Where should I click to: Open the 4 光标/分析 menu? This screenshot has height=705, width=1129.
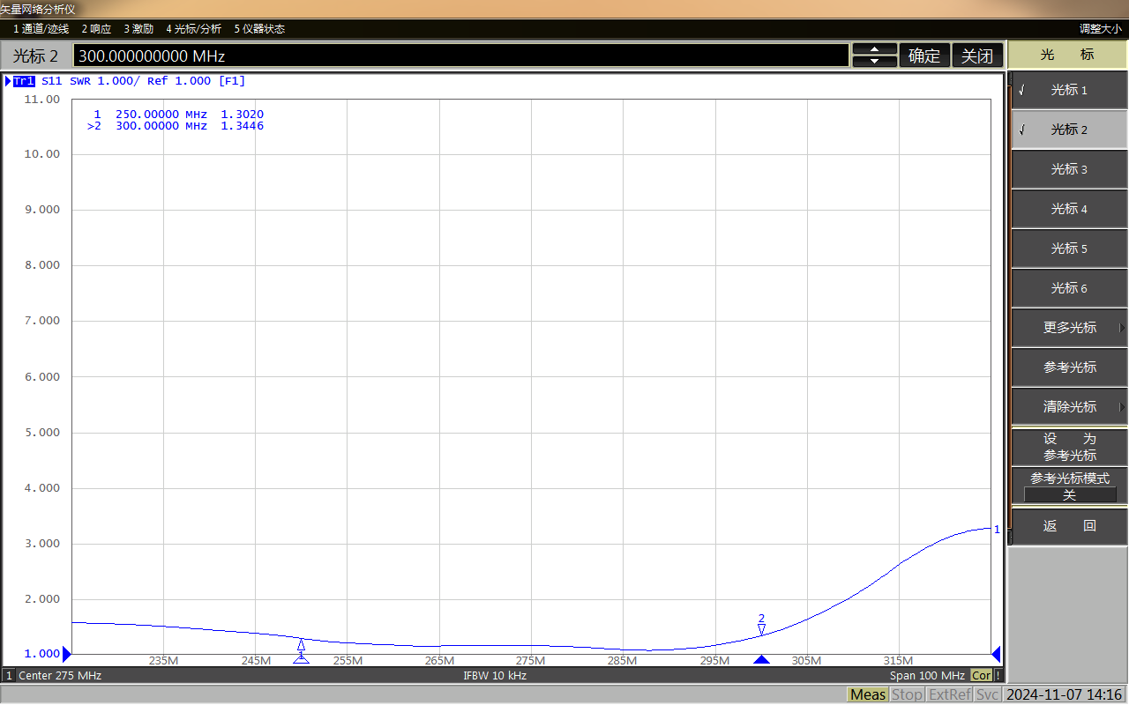pyautogui.click(x=193, y=29)
